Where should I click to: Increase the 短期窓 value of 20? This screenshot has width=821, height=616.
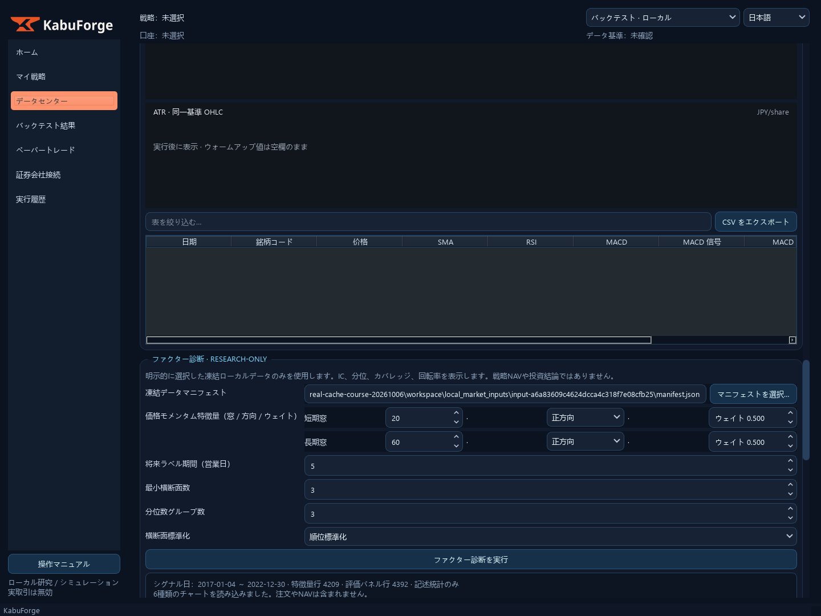(x=456, y=414)
